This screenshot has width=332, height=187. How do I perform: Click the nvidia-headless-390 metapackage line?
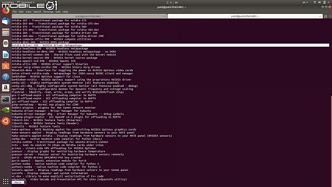(50, 48)
